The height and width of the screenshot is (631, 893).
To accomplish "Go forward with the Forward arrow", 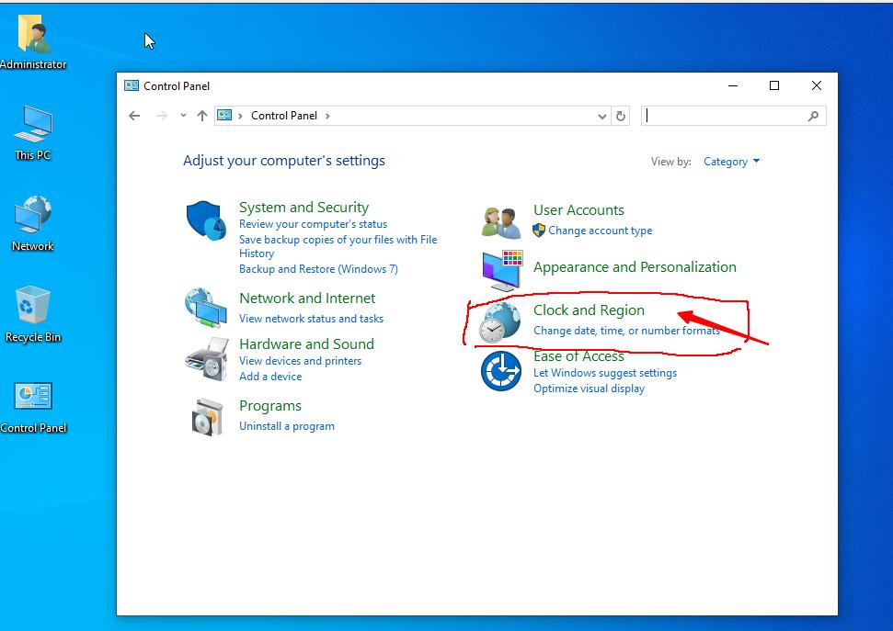I will pyautogui.click(x=162, y=116).
